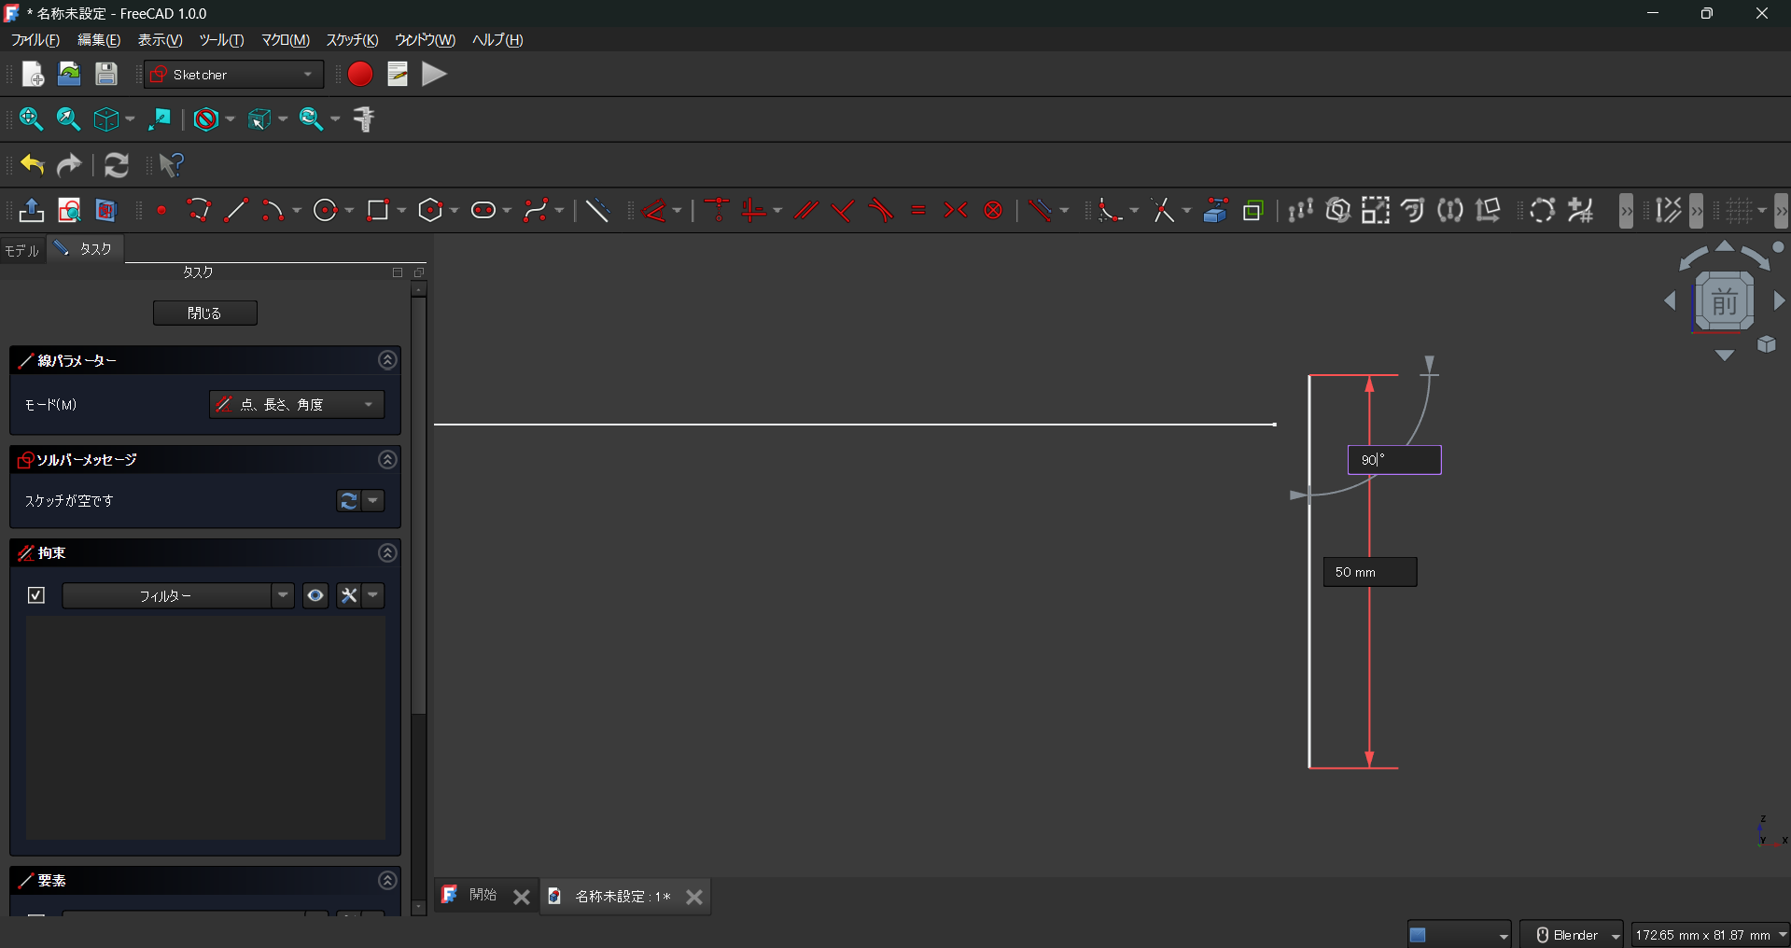Click the Leave Sketch icon

(x=32, y=211)
